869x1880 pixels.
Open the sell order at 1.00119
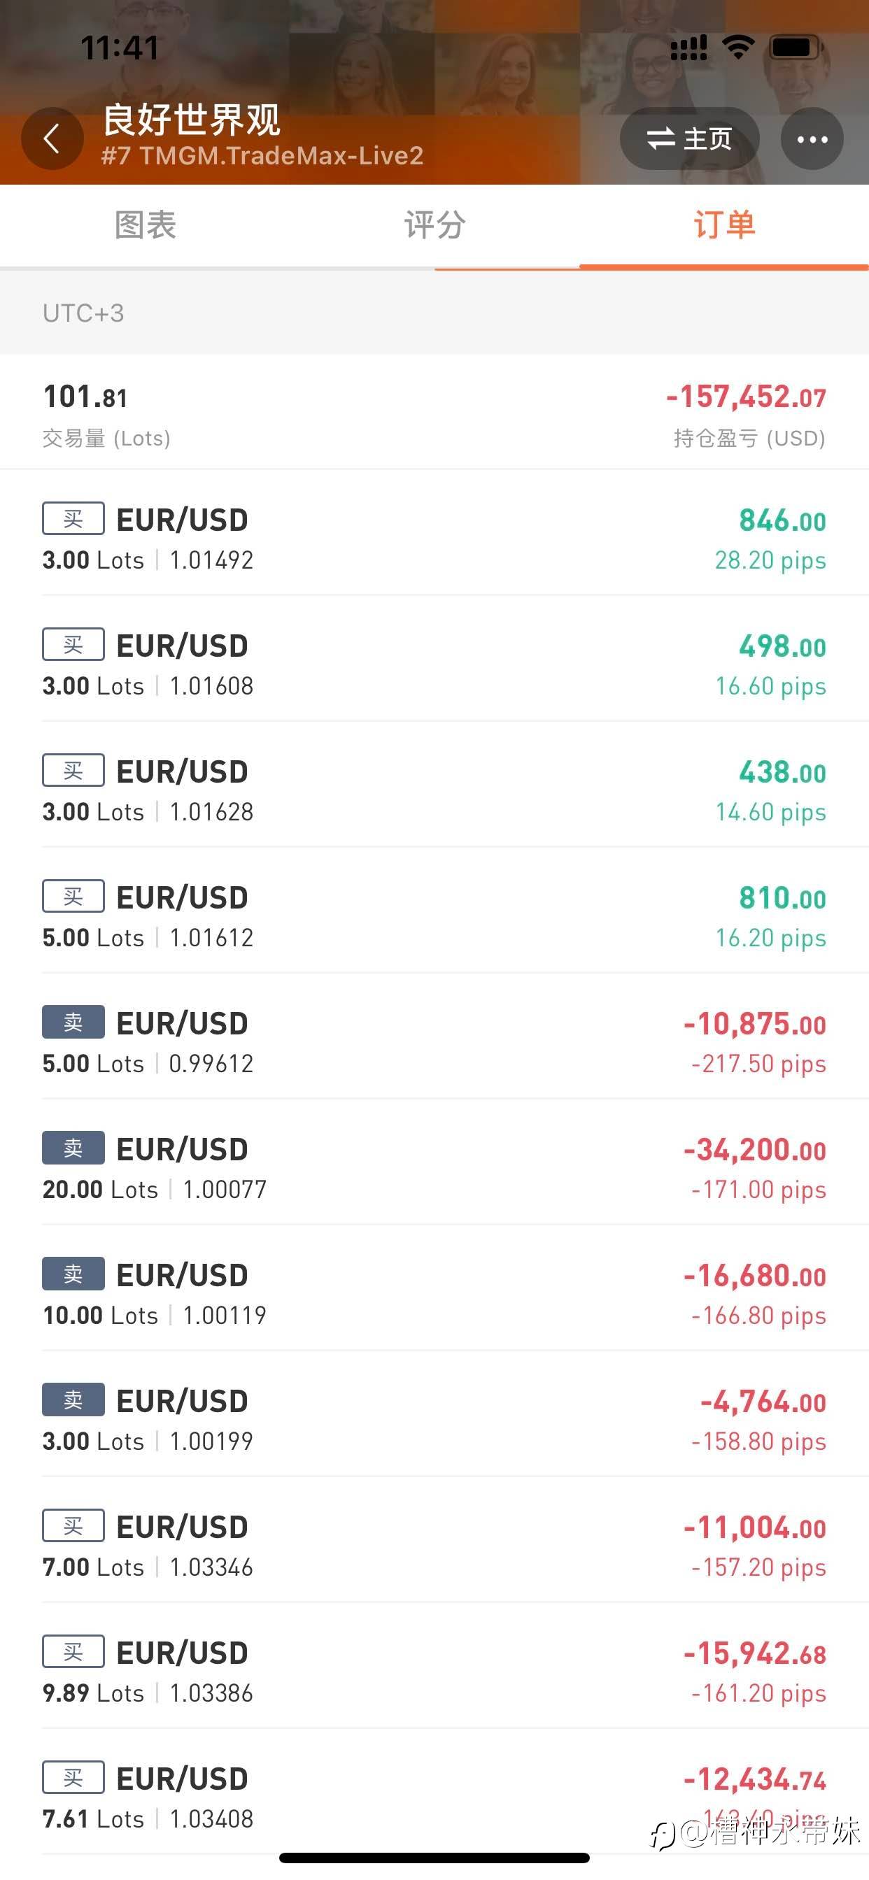tap(434, 1294)
